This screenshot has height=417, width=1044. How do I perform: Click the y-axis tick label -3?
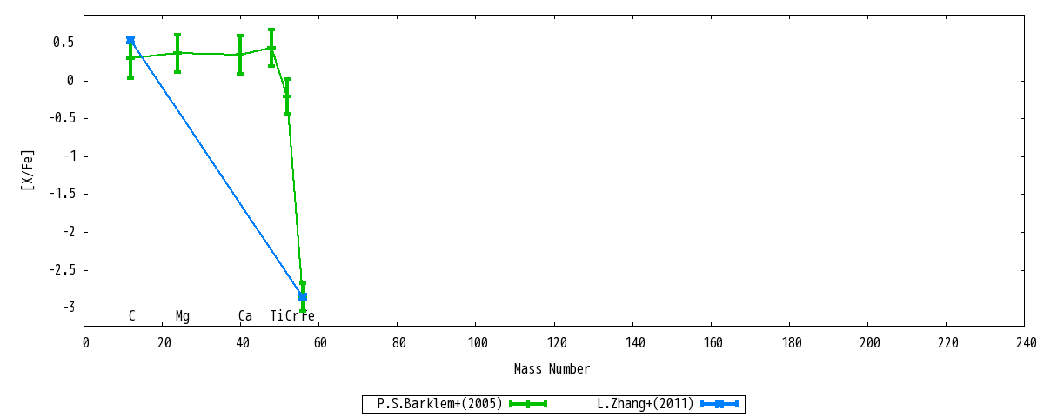(x=69, y=308)
